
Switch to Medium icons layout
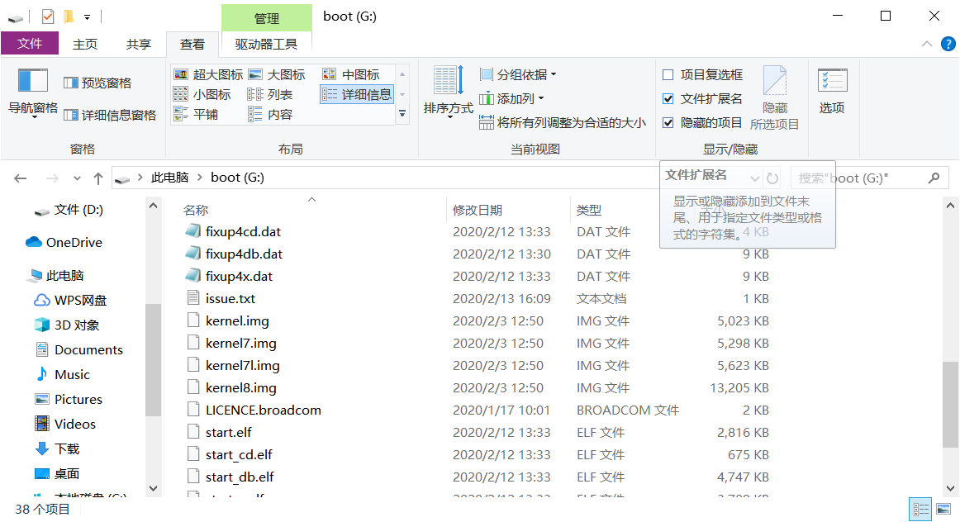(351, 74)
